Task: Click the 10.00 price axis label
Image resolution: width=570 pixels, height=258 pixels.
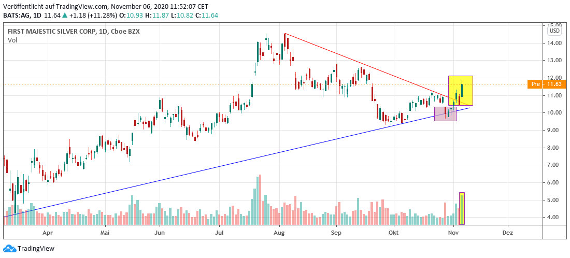Action: [x=554, y=112]
